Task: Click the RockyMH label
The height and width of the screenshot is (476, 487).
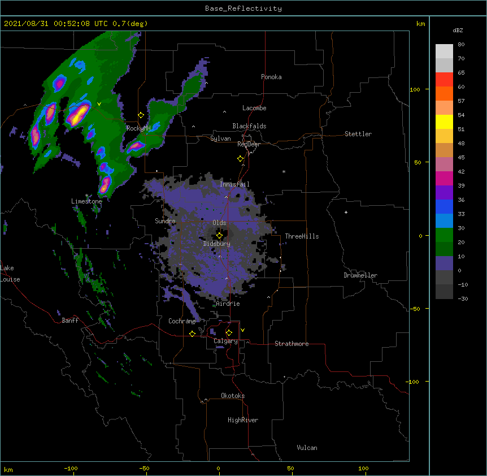Action: 138,128
